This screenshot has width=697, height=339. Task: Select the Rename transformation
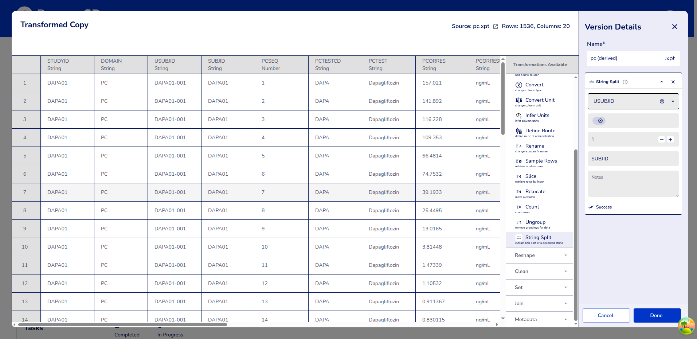coord(534,146)
